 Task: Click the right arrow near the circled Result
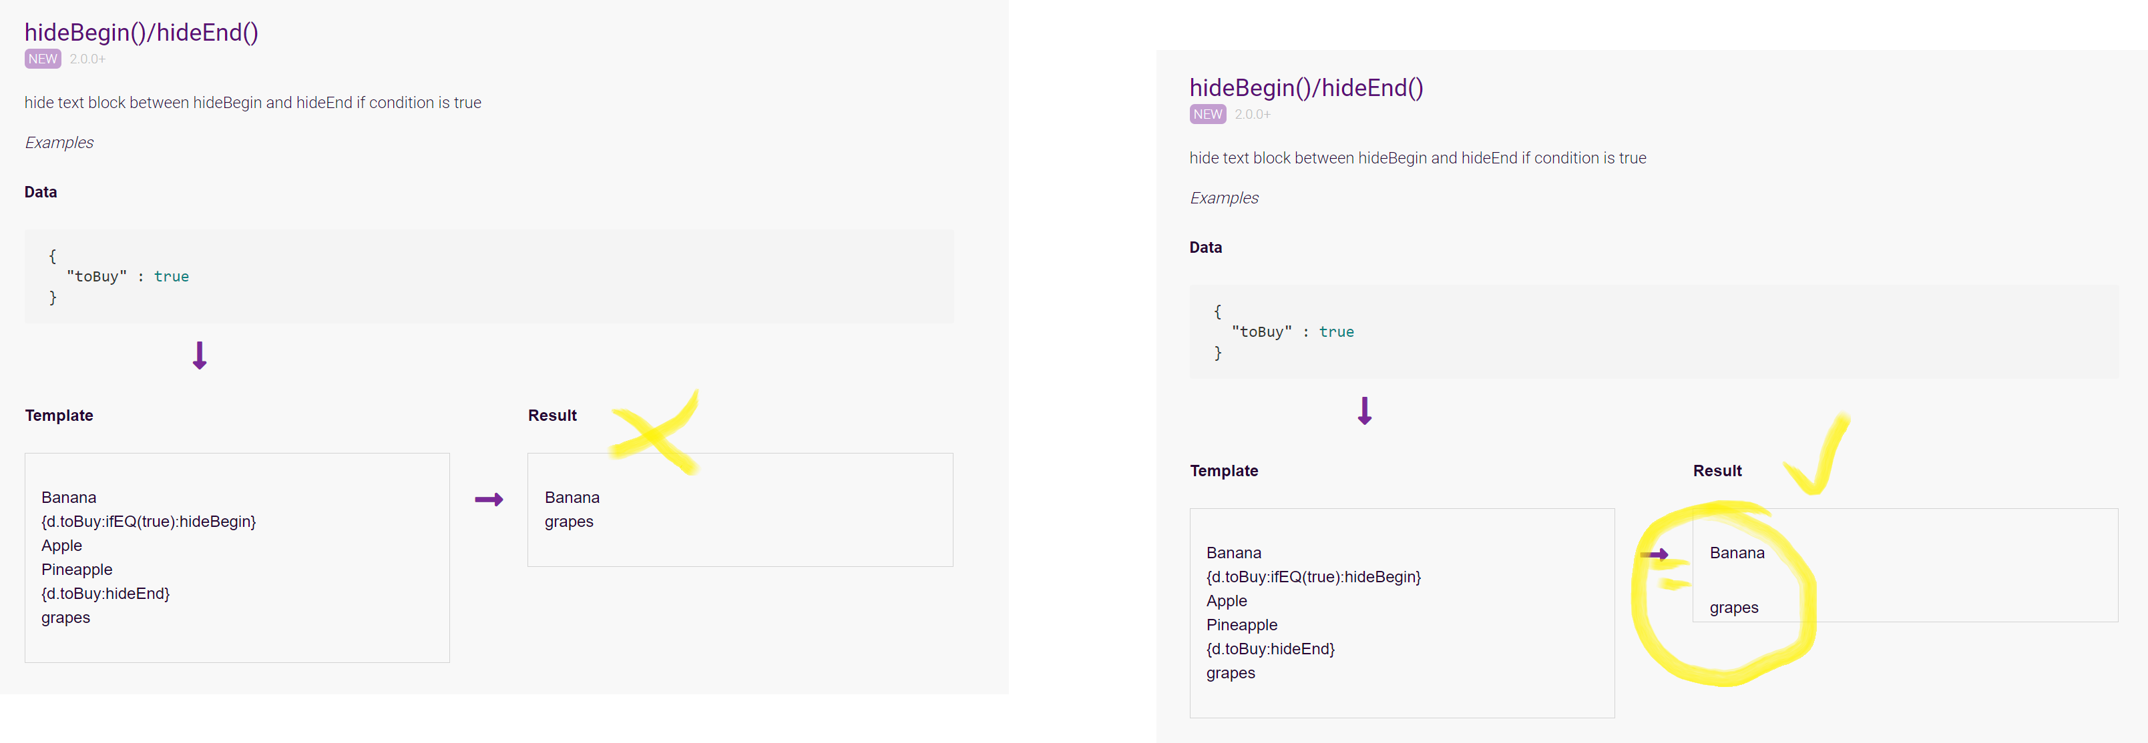[x=1655, y=553]
